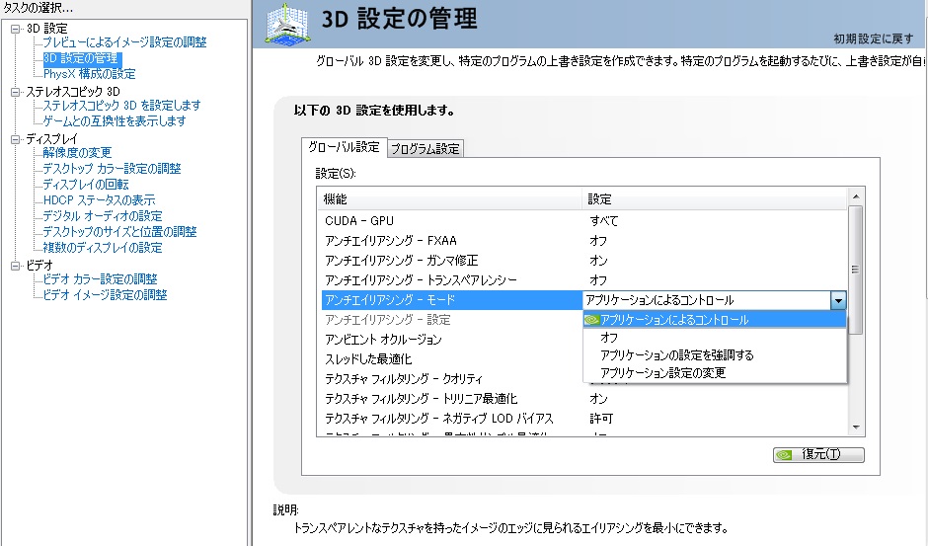Collapse the ディスプレイ tree node
Image resolution: width=928 pixels, height=546 pixels.
coord(16,139)
